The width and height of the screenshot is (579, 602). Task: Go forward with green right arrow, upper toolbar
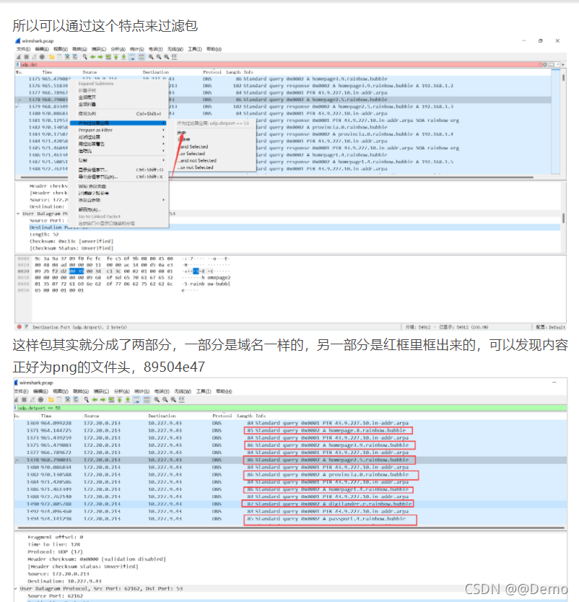(x=100, y=57)
